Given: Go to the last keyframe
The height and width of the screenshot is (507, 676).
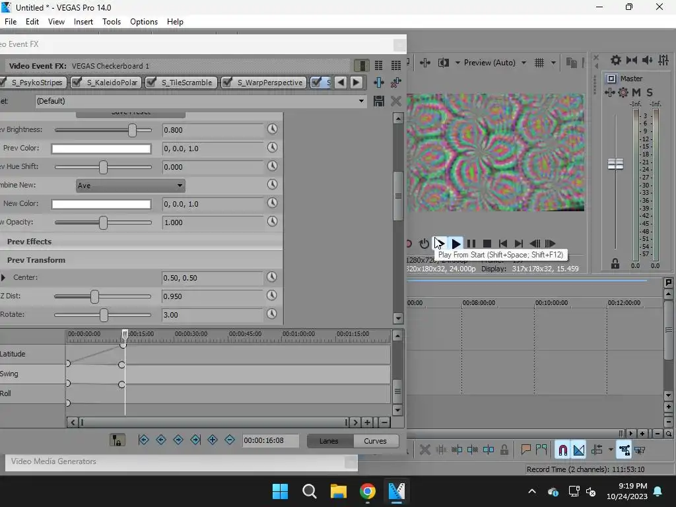Looking at the screenshot, I should pyautogui.click(x=195, y=440).
